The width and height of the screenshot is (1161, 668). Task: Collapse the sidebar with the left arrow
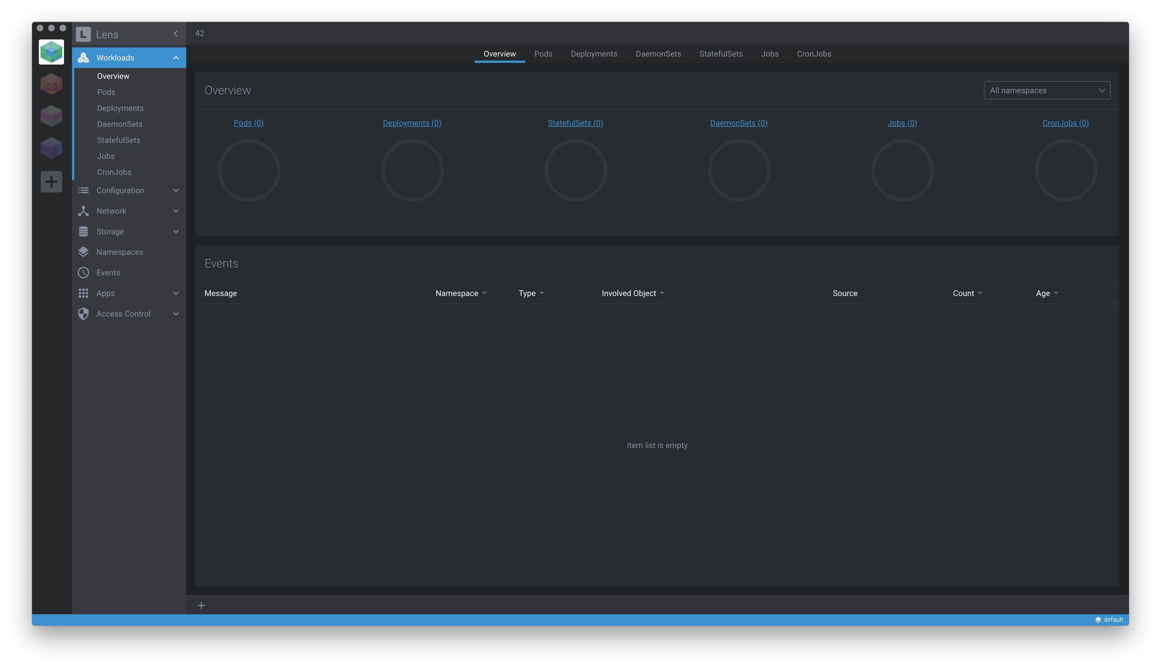176,33
